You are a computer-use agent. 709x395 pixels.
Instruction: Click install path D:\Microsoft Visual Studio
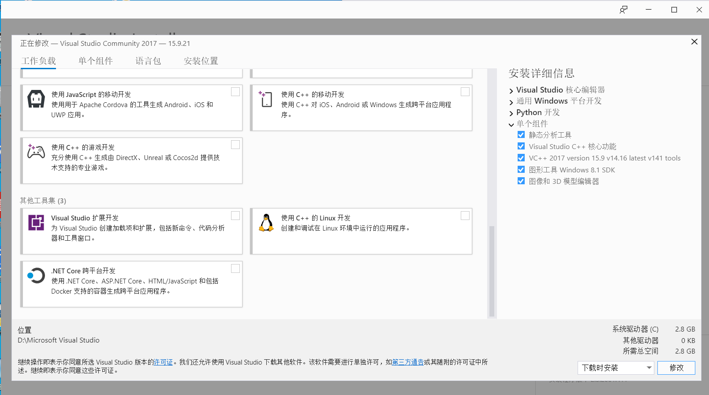(x=59, y=340)
